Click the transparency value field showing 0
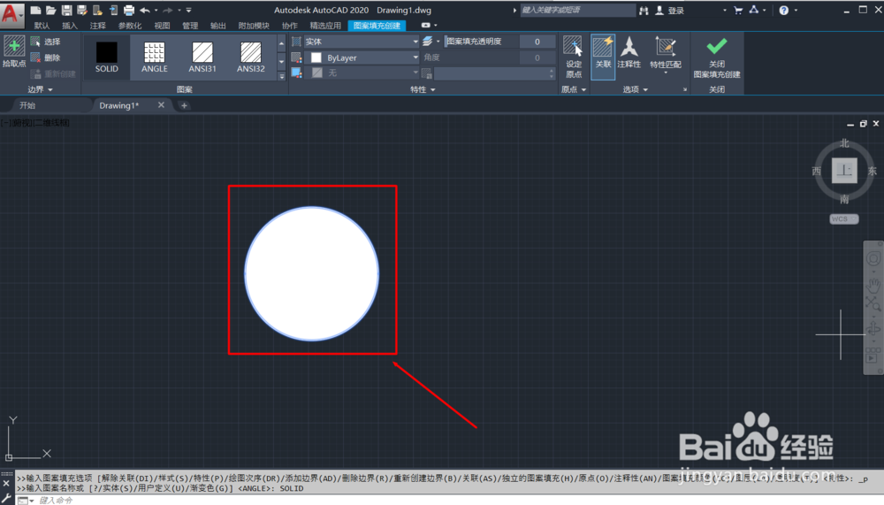Viewport: 884px width, 505px height. [537, 42]
